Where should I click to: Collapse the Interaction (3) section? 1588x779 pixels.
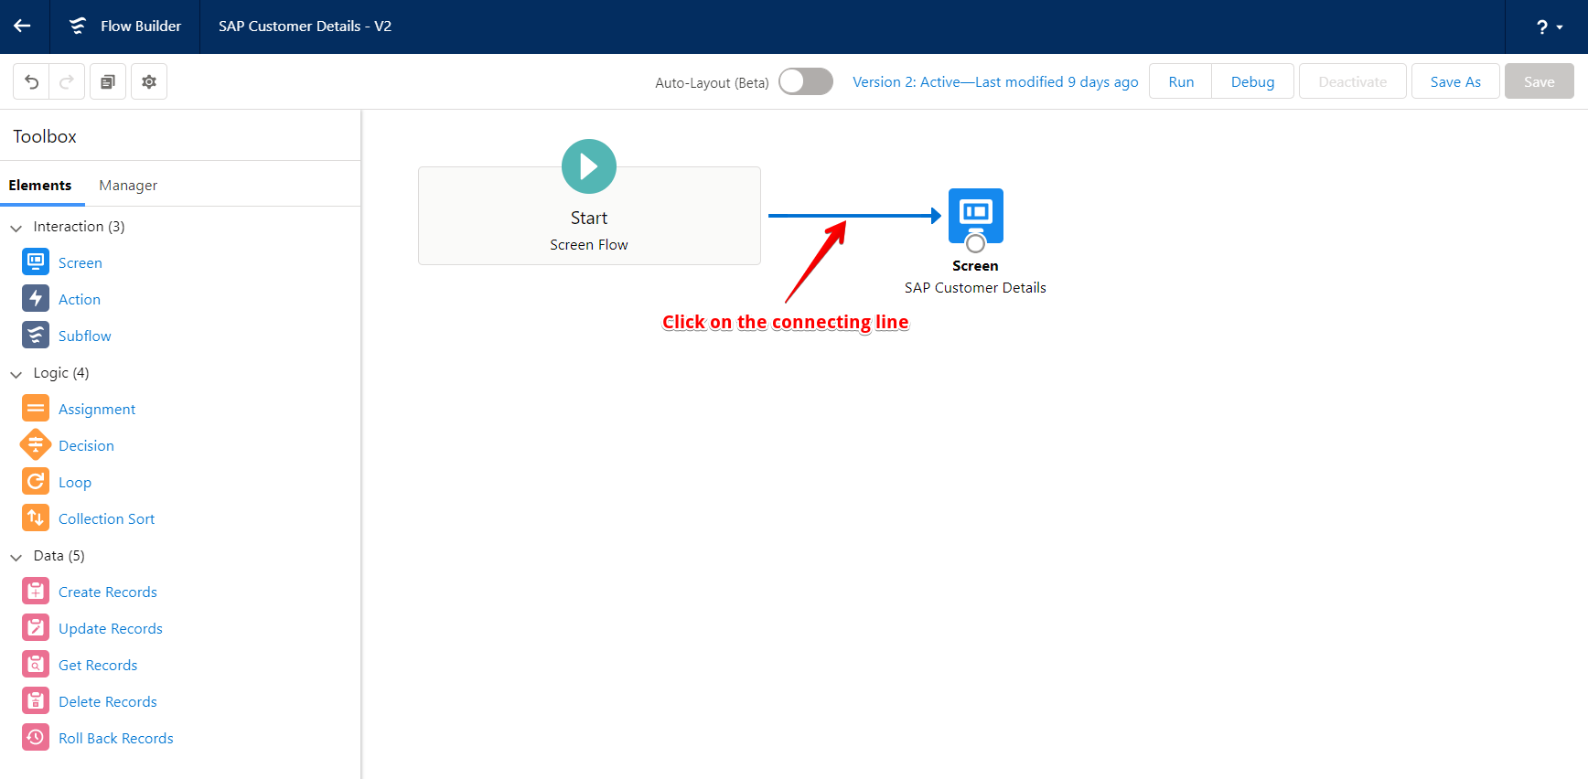(x=16, y=228)
